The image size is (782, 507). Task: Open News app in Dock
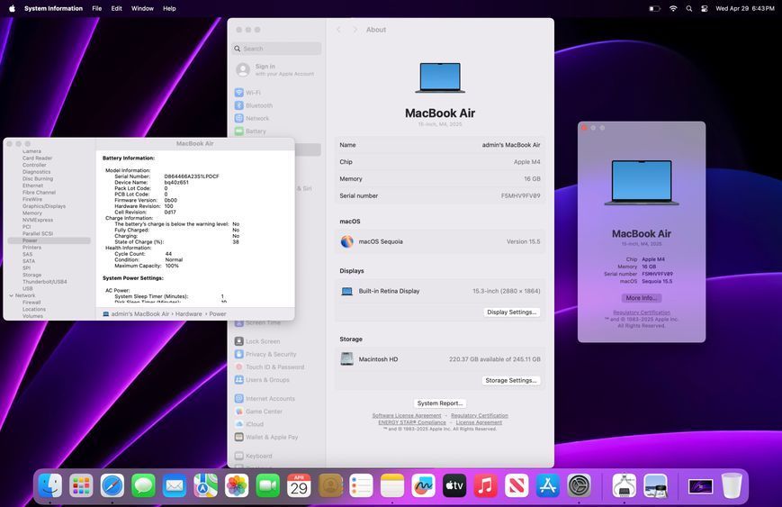517,485
